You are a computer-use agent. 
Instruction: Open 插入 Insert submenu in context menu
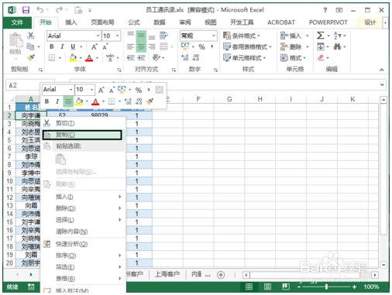[x=83, y=197]
